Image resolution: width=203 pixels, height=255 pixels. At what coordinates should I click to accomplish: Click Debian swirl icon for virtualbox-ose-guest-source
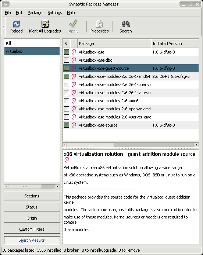tap(74, 68)
